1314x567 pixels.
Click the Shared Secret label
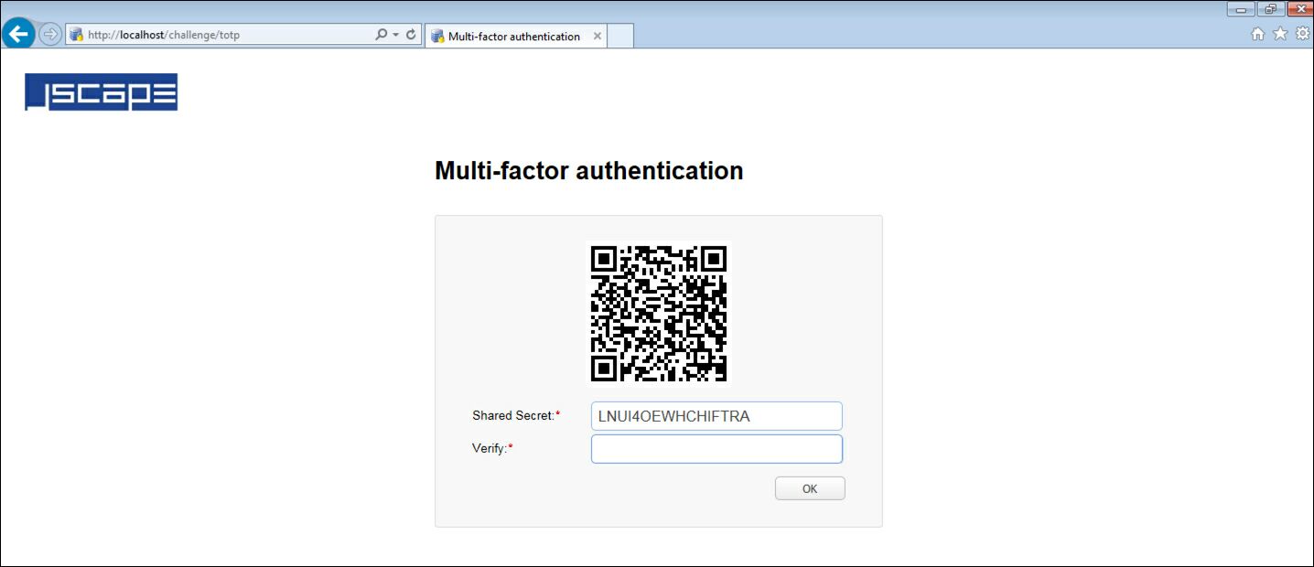516,416
